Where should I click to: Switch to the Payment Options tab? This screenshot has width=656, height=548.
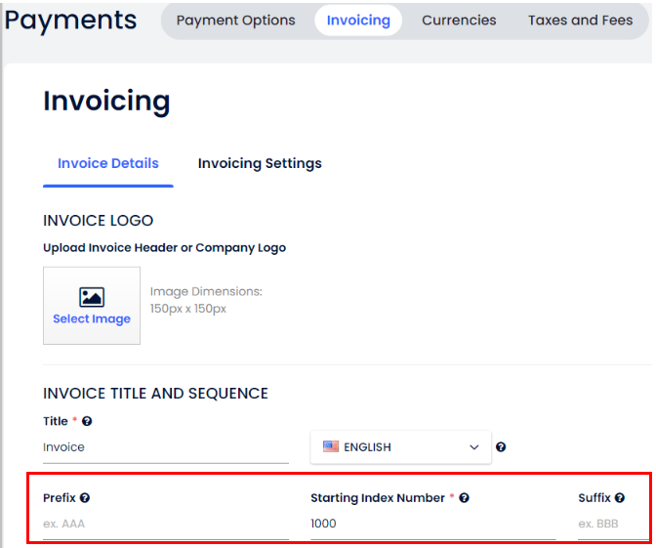click(x=235, y=21)
